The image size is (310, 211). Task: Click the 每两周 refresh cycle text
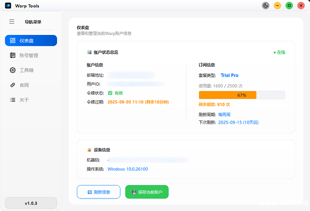point(224,115)
